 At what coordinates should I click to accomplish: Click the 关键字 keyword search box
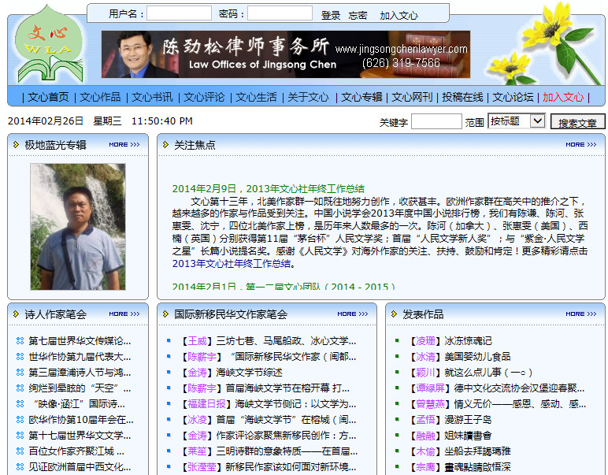pyautogui.click(x=436, y=122)
